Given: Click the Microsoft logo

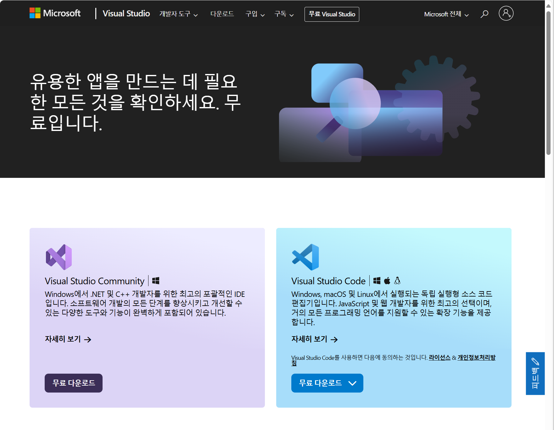Looking at the screenshot, I should tap(55, 13).
